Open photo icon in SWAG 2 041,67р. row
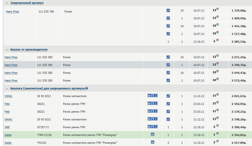The width and height of the screenshot is (252, 146). [x=149, y=96]
